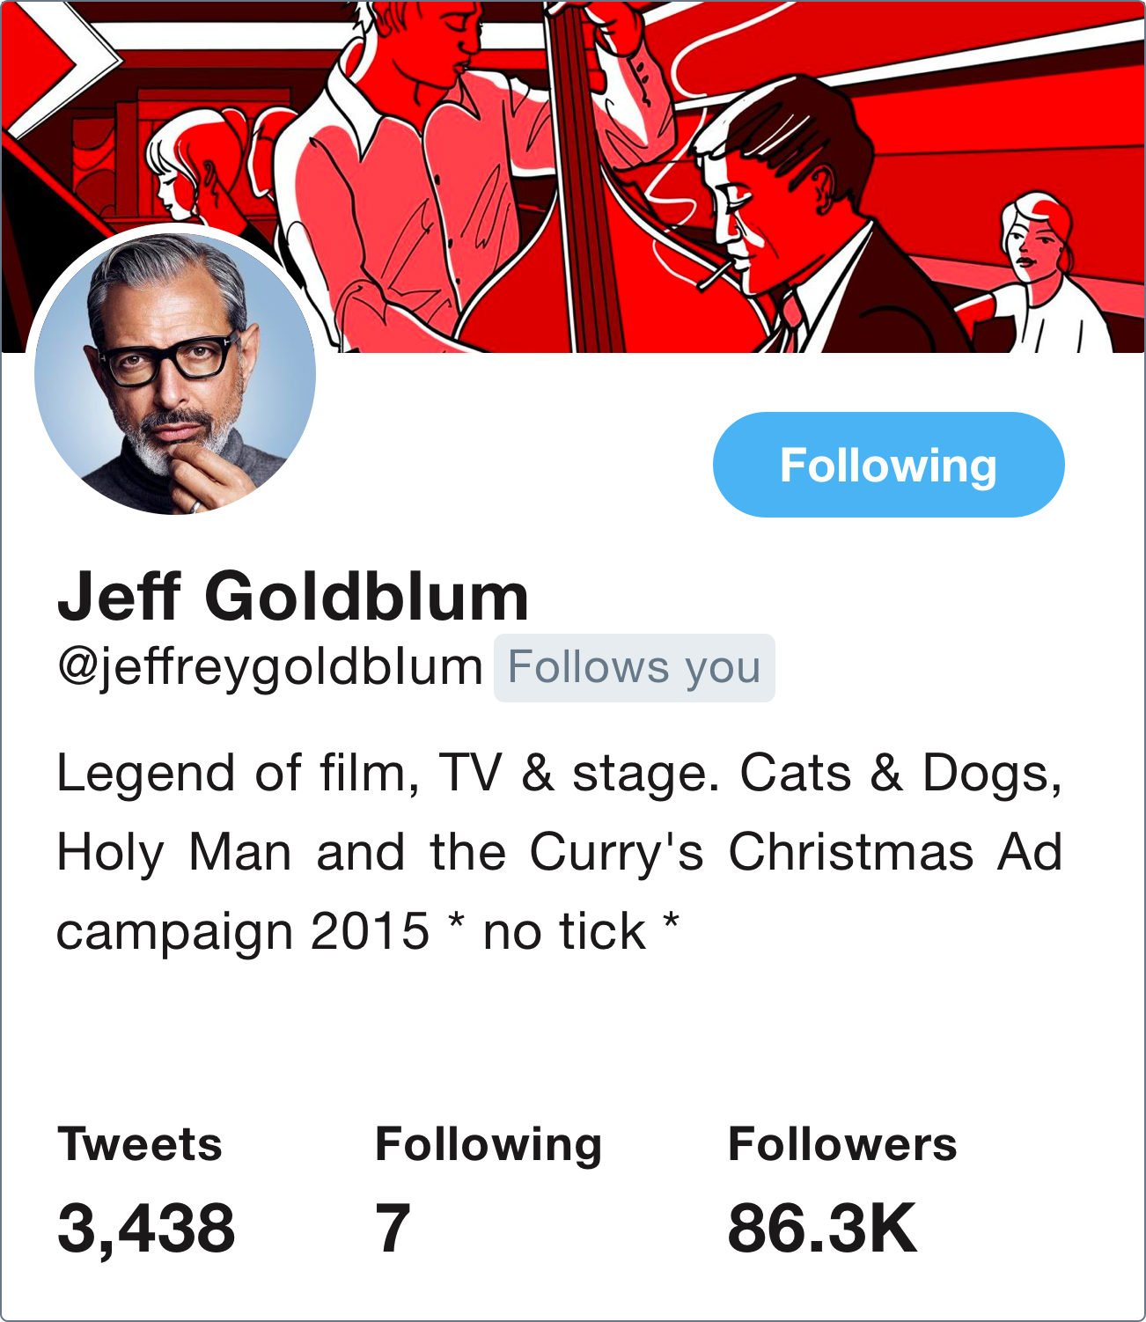Viewport: 1146px width, 1322px height.
Task: Open the 86.3K followers list
Action: click(823, 1227)
